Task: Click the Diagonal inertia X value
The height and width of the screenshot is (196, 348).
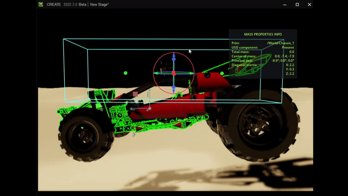Action: [289, 65]
